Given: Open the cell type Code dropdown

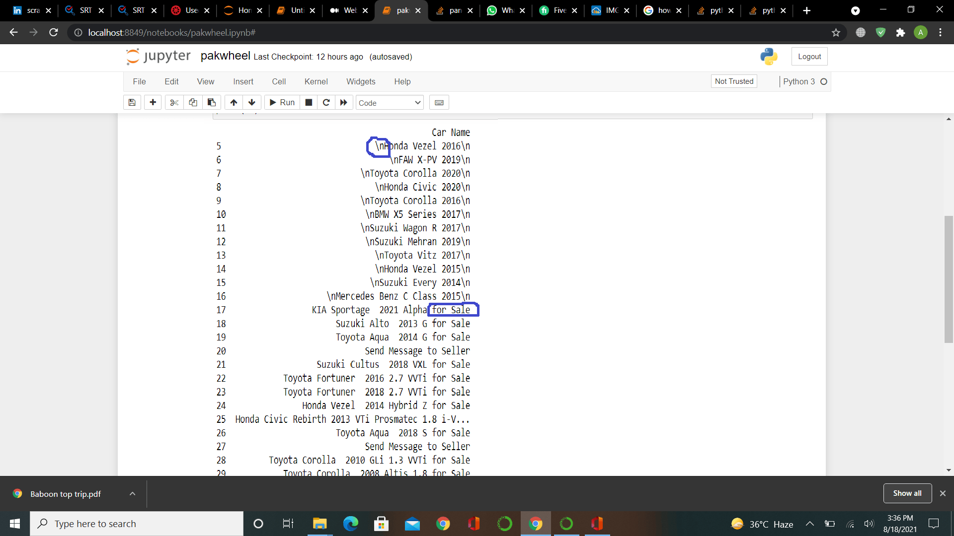Looking at the screenshot, I should 390,103.
